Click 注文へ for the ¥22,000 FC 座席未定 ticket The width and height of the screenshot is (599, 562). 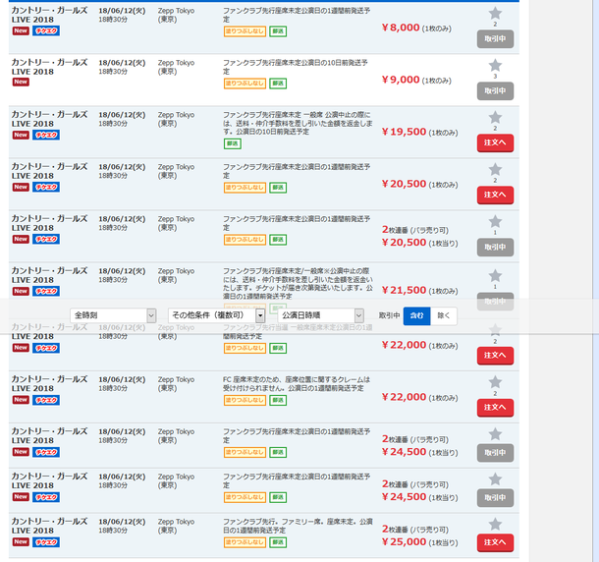coord(495,408)
